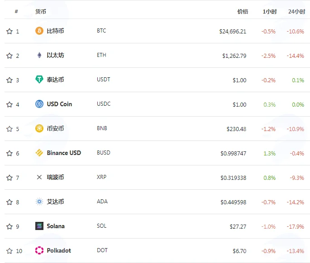The height and width of the screenshot is (263, 310).
Task: Sort by the 价格 column header
Action: pos(243,12)
